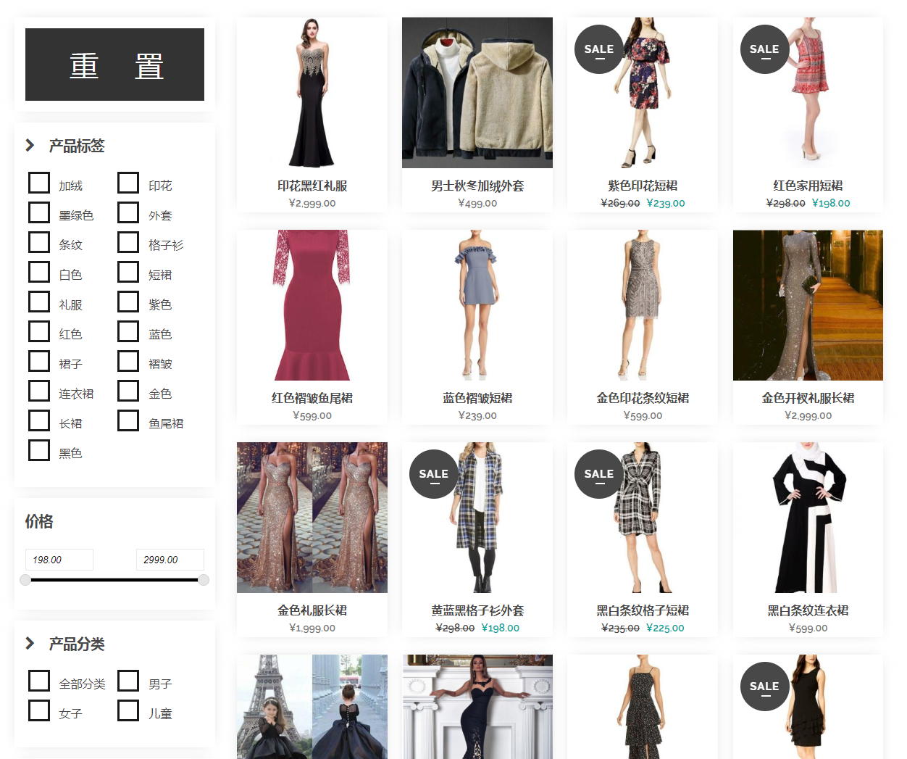
Task: Enable the 格子衫 tag filter
Action: [x=128, y=242]
